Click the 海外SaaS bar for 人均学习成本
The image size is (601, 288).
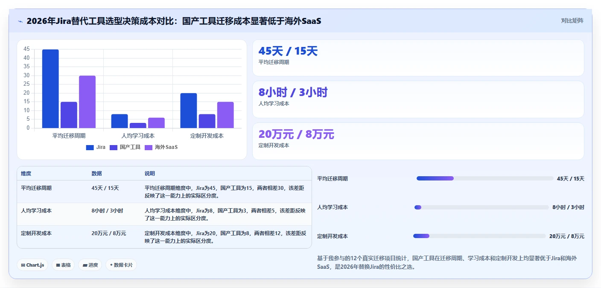[156, 123]
